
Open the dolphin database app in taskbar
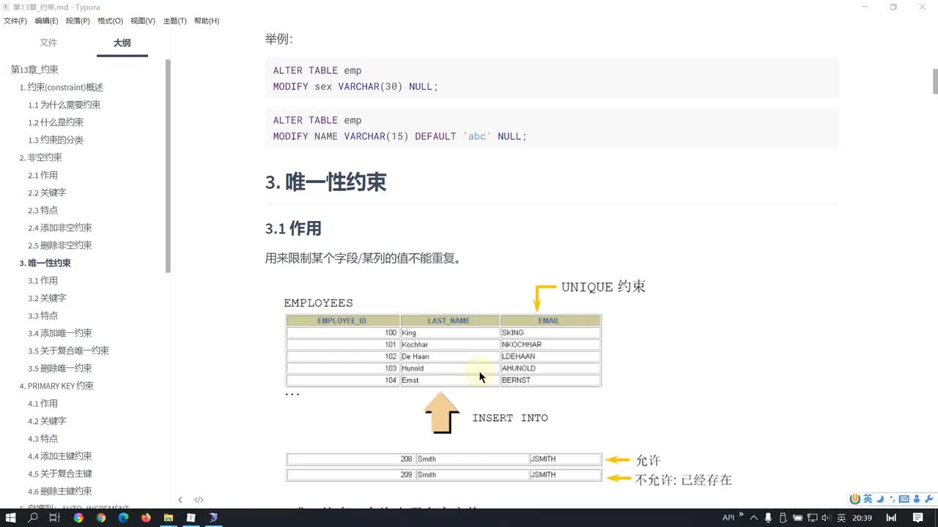(x=213, y=517)
